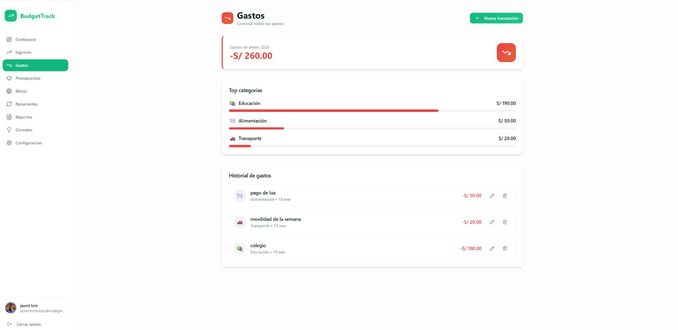This screenshot has width=678, height=330.
Task: Click the Consejos lightbulb icon
Action: 9,130
